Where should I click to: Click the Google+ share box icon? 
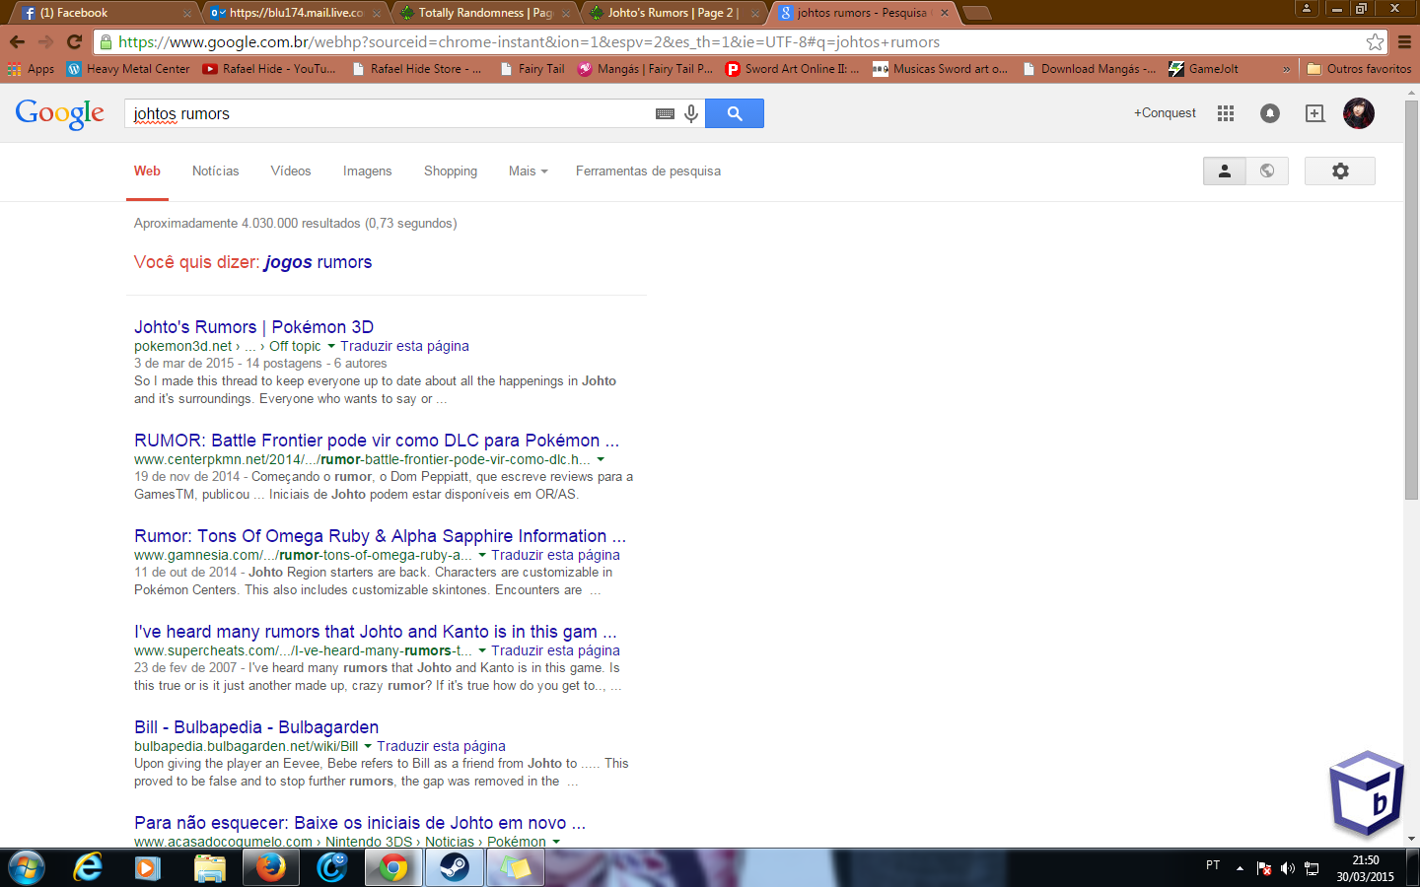[x=1314, y=113]
